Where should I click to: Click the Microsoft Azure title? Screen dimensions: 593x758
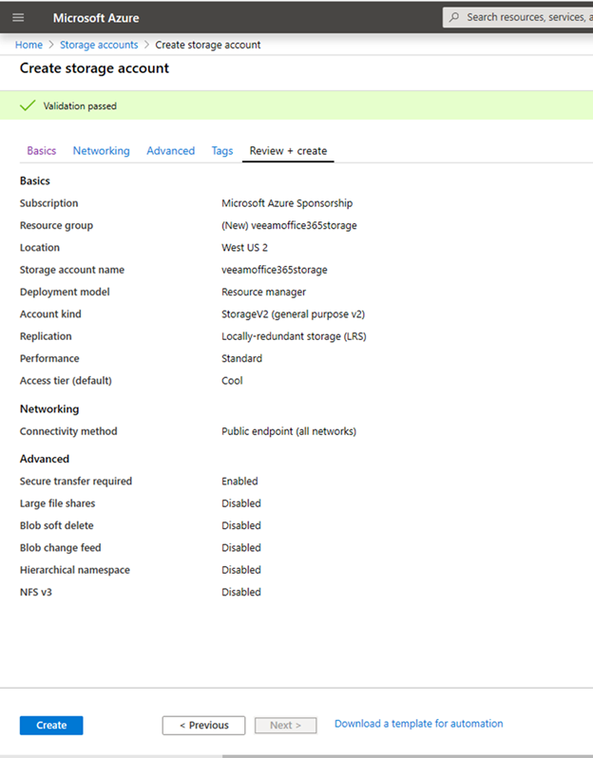pos(96,18)
